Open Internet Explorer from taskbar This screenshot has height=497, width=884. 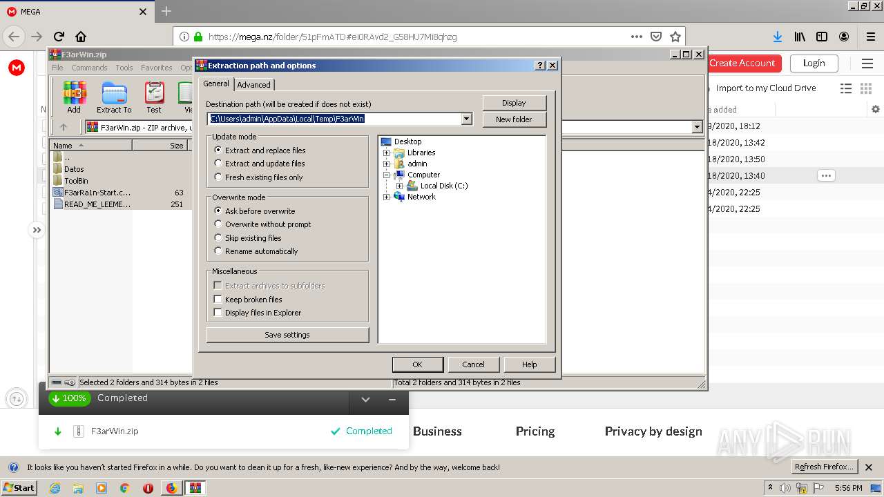tap(55, 488)
